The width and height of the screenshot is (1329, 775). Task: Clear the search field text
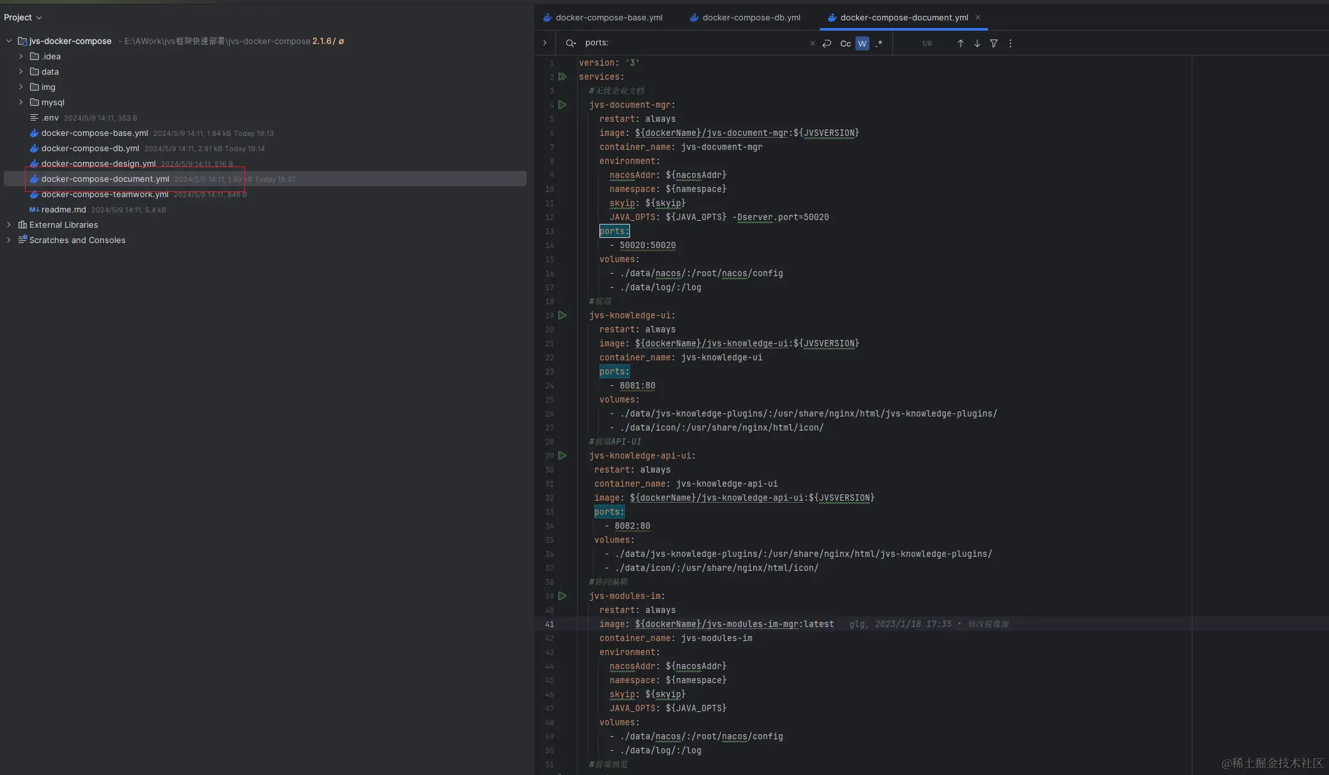point(812,43)
